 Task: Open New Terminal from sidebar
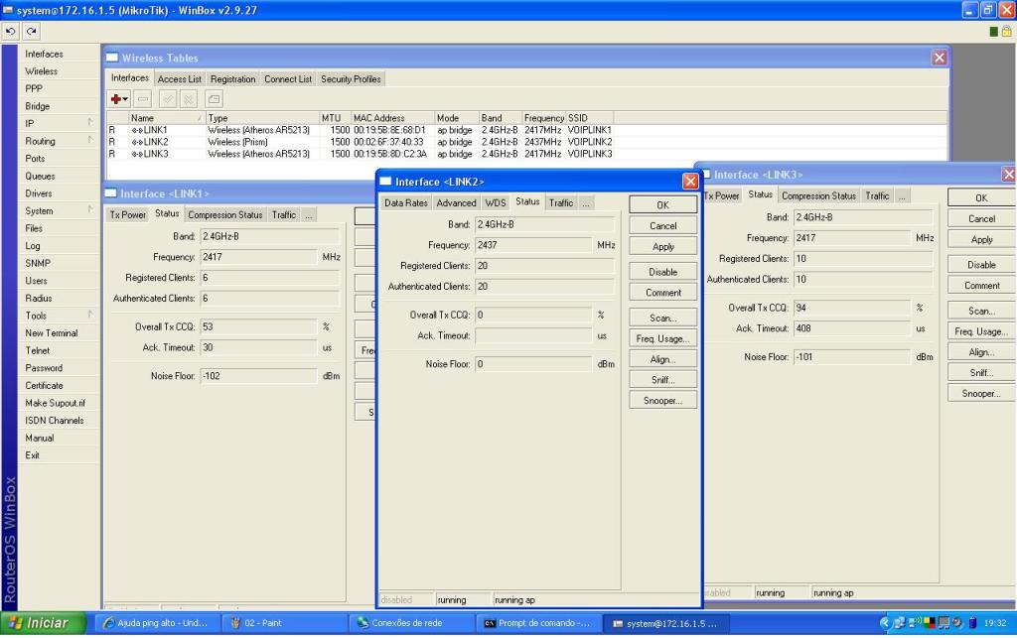(52, 333)
